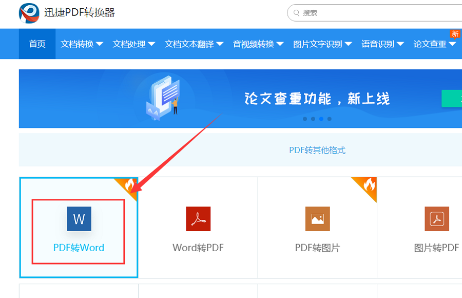Select the second banner carousel dot
Viewport: 462px width, 298px height.
[x=313, y=119]
